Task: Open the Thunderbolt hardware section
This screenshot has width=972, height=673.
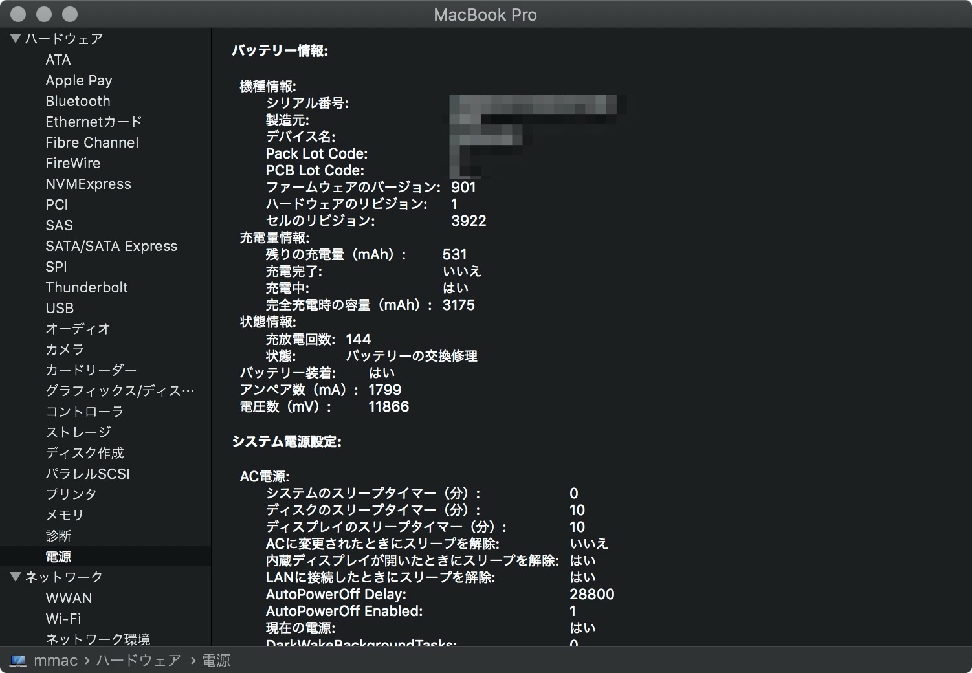Action: 87,287
